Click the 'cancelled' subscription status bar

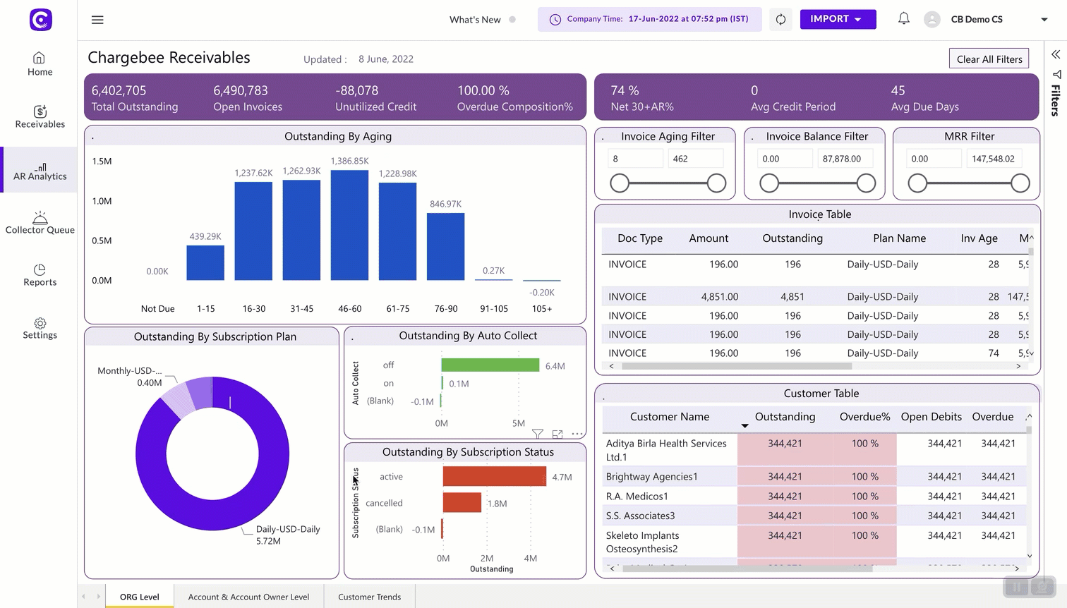coord(462,502)
